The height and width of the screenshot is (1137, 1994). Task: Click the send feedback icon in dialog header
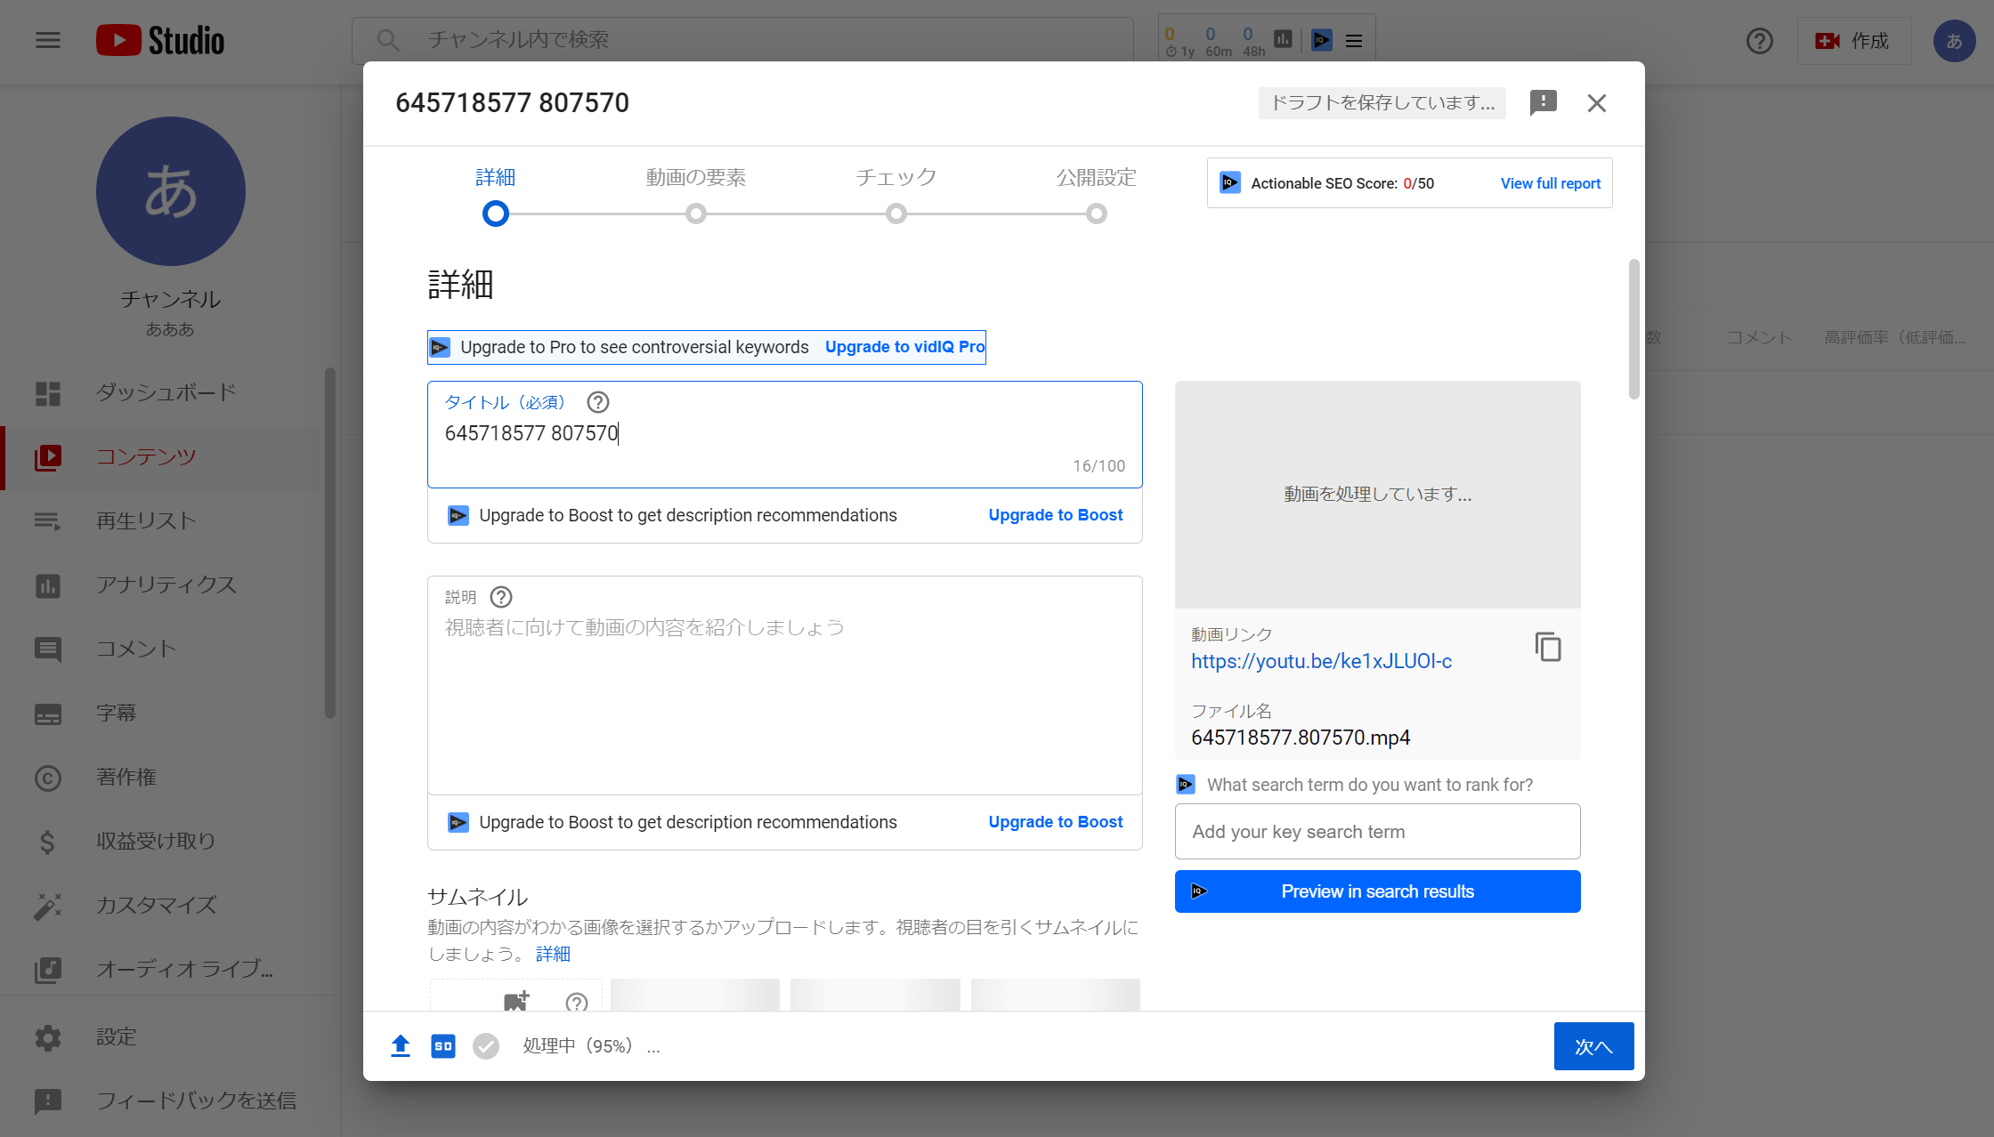(x=1543, y=102)
